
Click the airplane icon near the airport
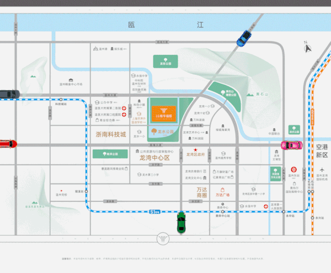(x=323, y=169)
